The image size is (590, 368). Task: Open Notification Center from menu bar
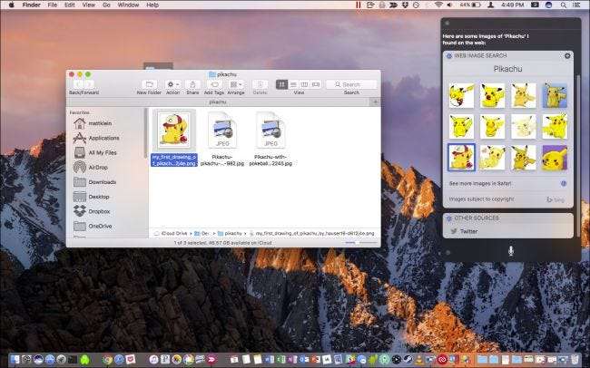[x=576, y=5]
